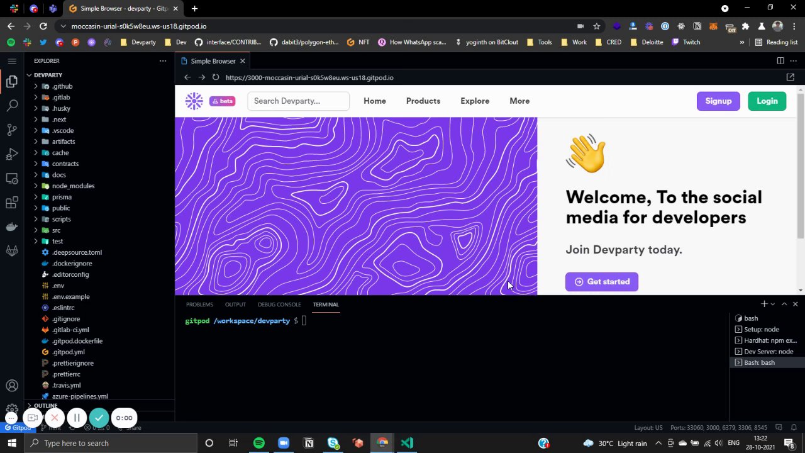Bookmark this page with star icon

(597, 26)
